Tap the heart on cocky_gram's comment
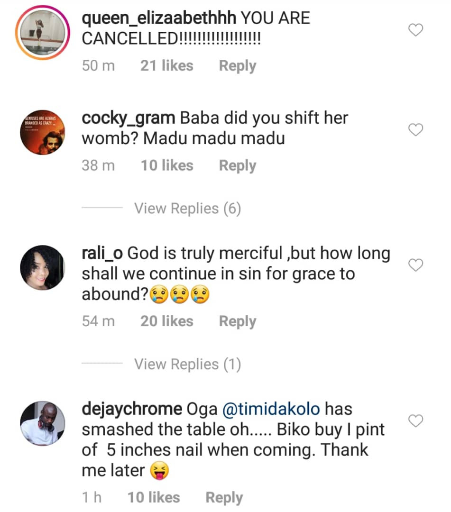Screen dimensions: 451x512 [x=415, y=130]
